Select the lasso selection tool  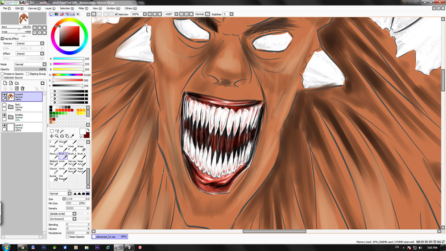click(57, 131)
